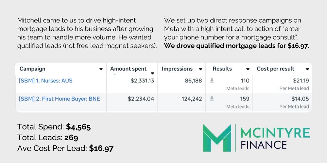
Task: Expand the Amount spent column dropdown arrow
Action: (x=152, y=73)
